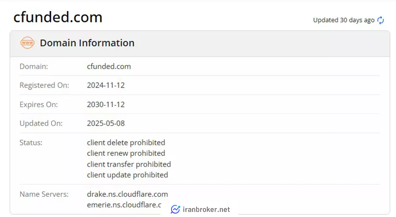Click the Registered On label

pos(44,85)
